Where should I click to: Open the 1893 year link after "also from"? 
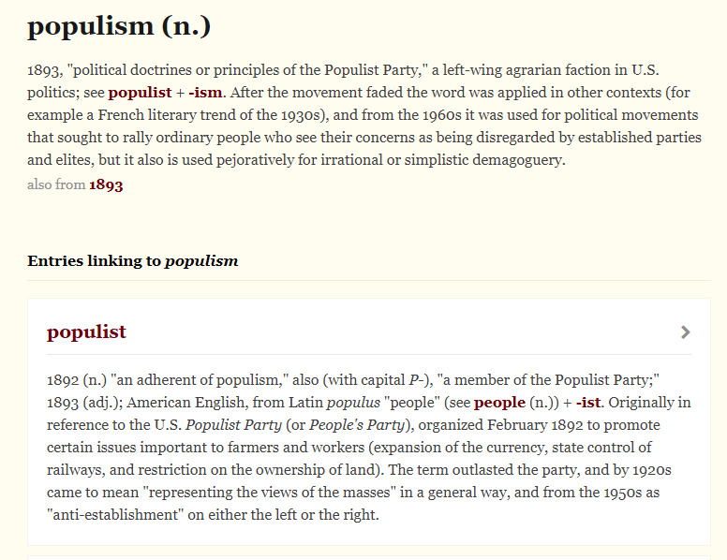tap(106, 184)
